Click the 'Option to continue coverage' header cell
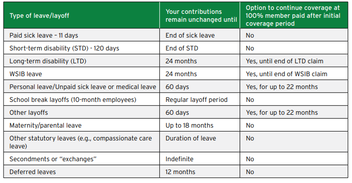The height and width of the screenshot is (183, 352). tap(294, 15)
